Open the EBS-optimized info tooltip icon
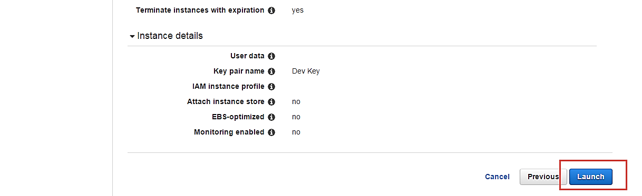Image resolution: width=642 pixels, height=196 pixels. 271,117
